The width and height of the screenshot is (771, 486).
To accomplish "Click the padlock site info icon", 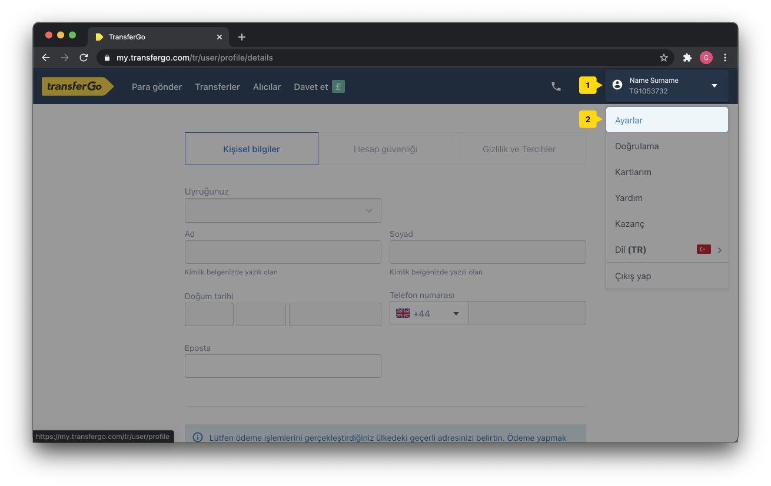I will [107, 58].
